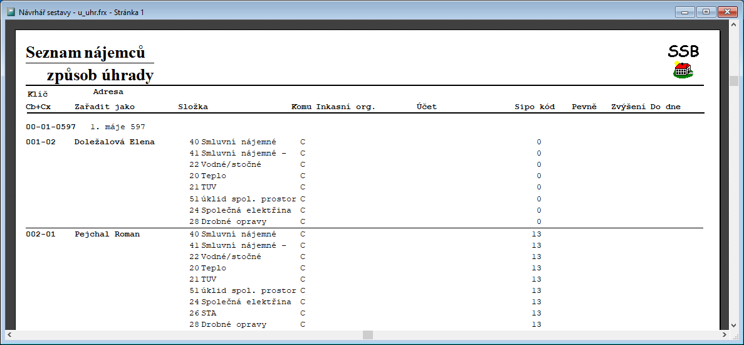
Task: Click the house logo under SSB
Action: point(683,69)
